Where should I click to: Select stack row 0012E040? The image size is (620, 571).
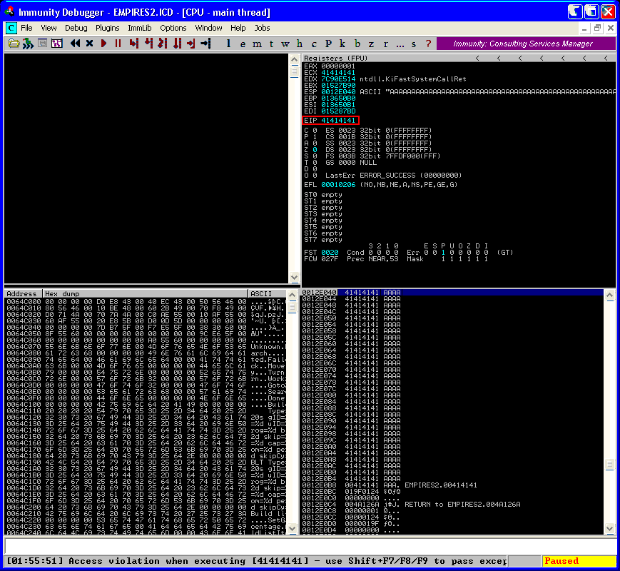click(452, 293)
